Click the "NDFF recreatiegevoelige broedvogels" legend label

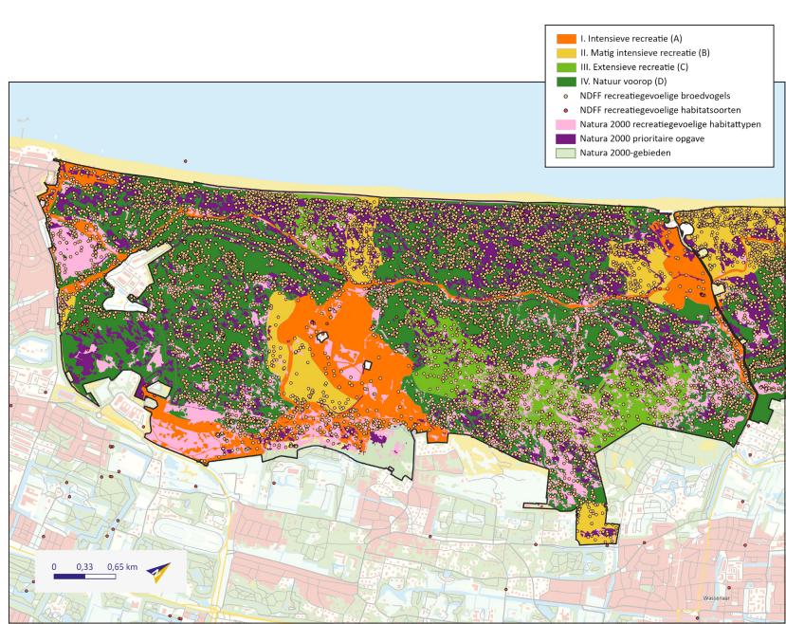pos(654,96)
